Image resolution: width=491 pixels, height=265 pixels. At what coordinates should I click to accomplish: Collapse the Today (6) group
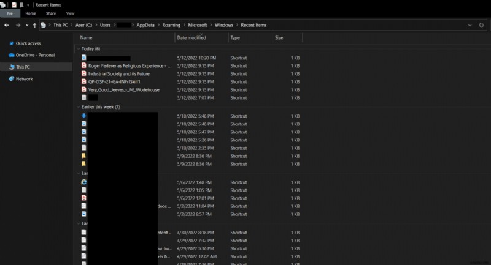(x=79, y=49)
